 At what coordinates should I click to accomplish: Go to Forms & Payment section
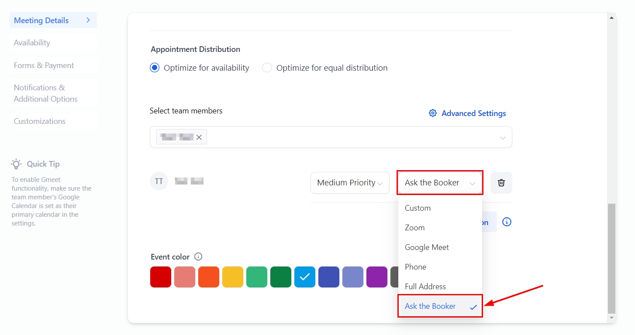44,65
